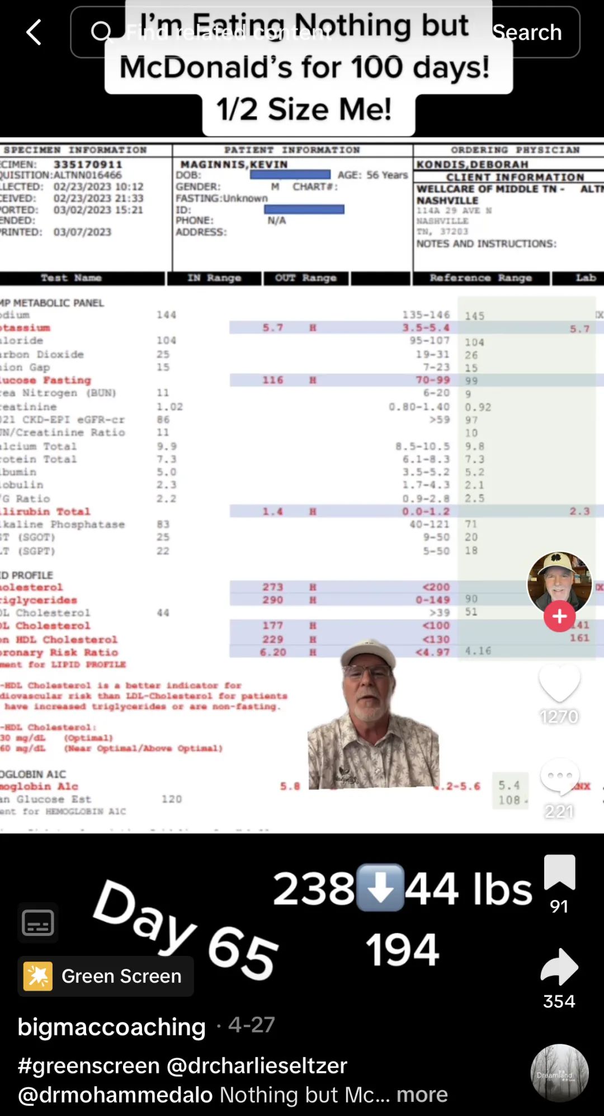The image size is (604, 1116).
Task: Like the video with the heart
Action: tap(559, 683)
